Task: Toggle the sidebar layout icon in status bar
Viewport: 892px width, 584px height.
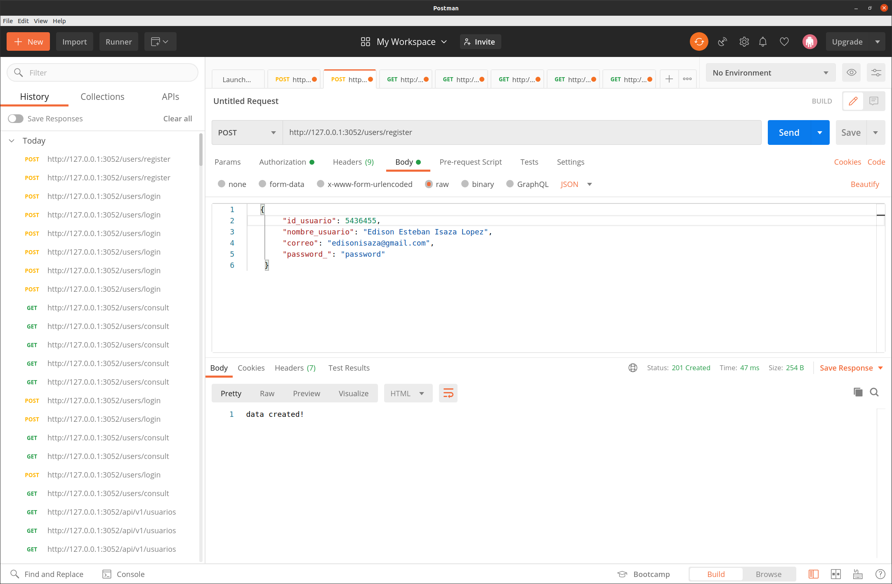Action: tap(814, 574)
